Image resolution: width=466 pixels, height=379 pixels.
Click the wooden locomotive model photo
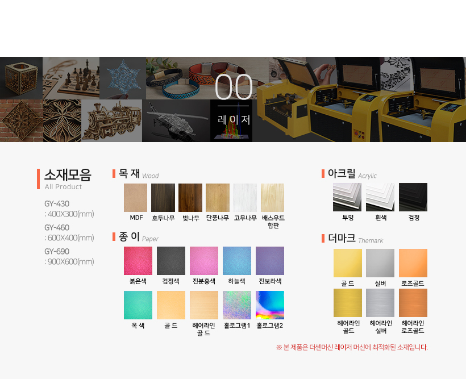pos(112,120)
